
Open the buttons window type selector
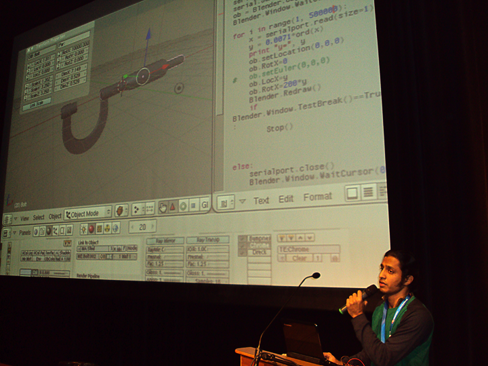click(7, 233)
